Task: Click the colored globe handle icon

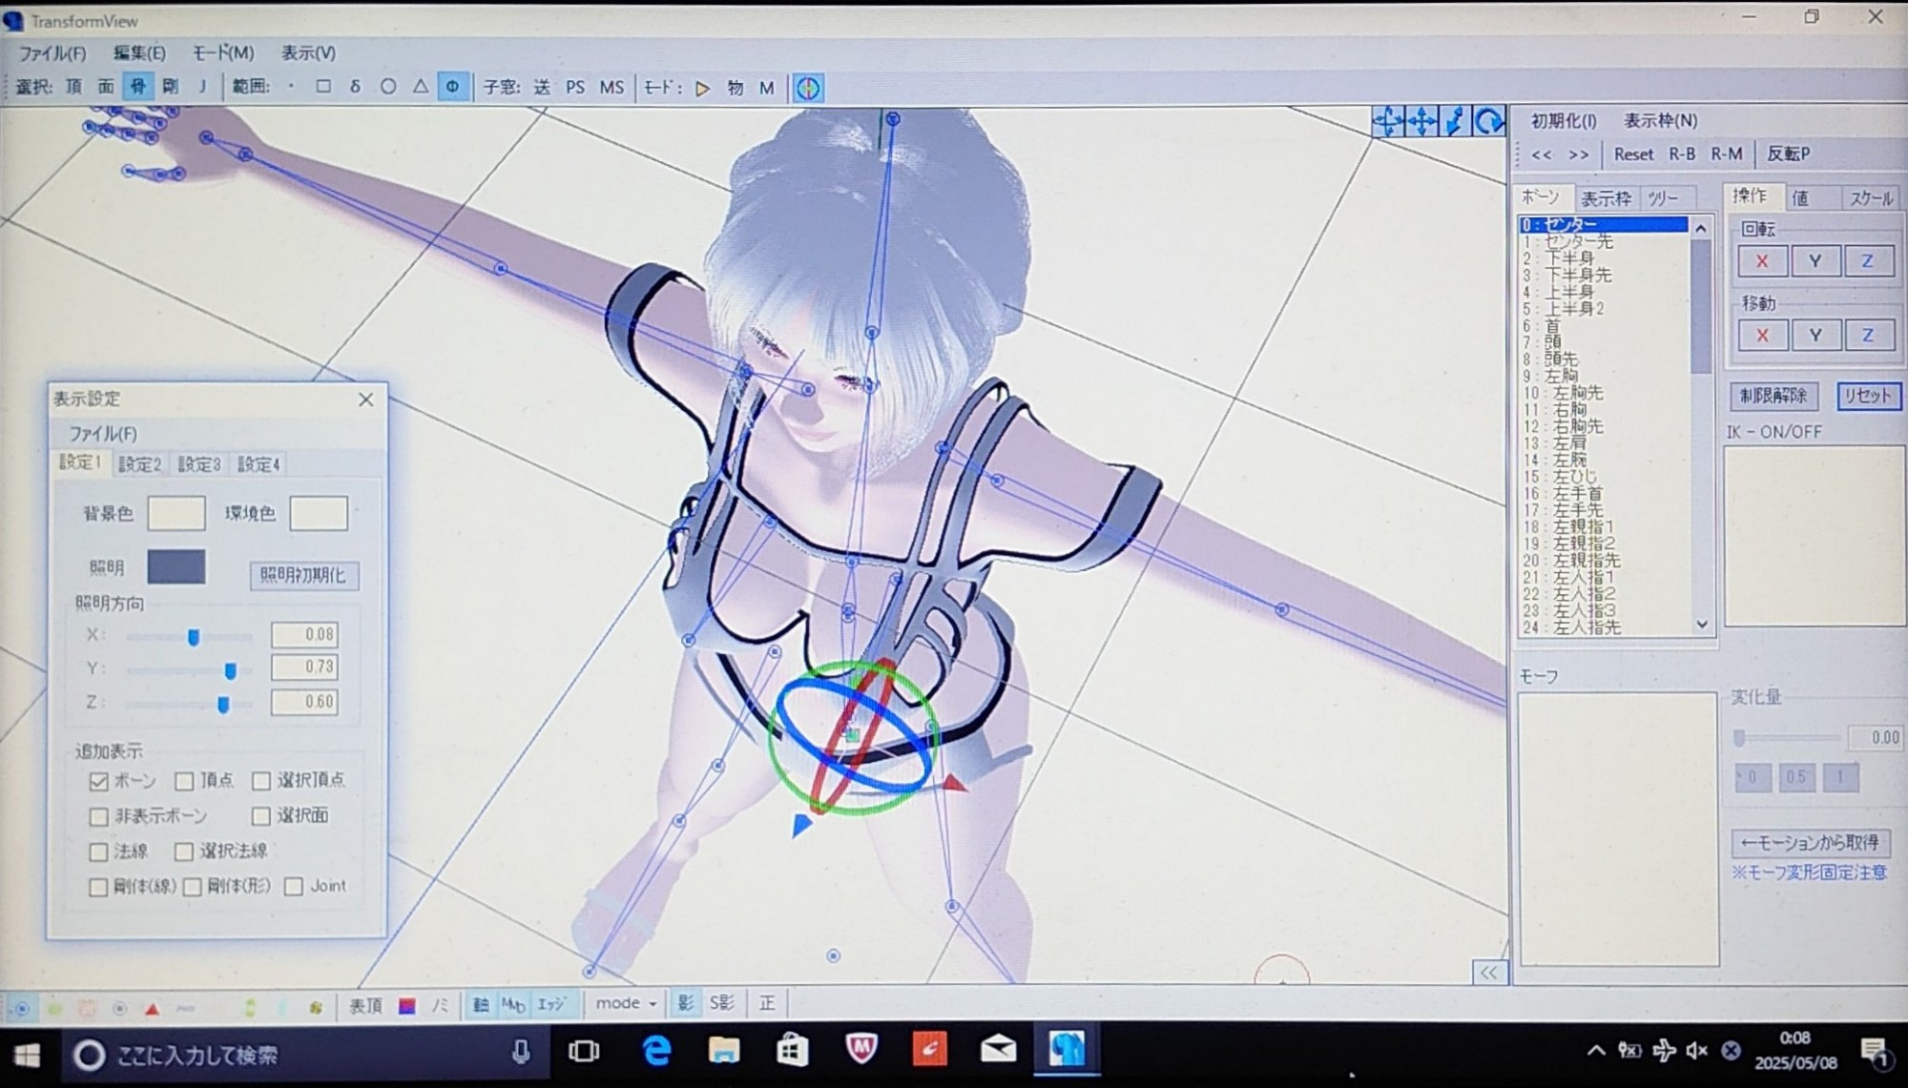Action: coord(808,88)
